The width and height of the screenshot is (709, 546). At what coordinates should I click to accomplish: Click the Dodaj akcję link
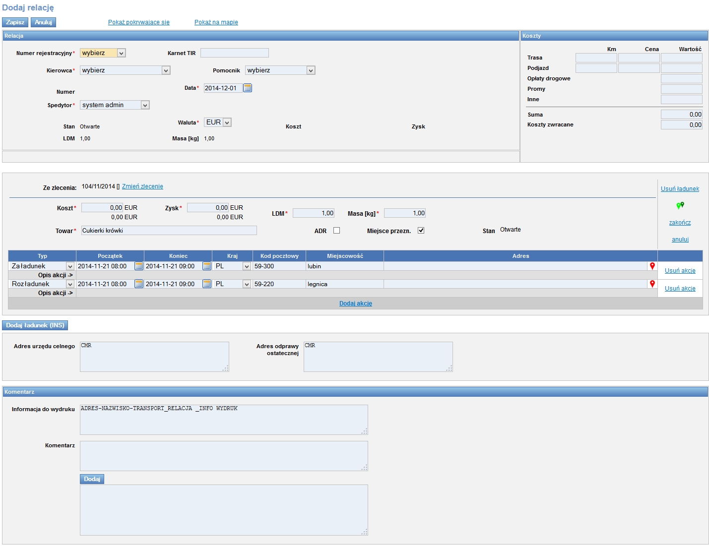click(356, 303)
